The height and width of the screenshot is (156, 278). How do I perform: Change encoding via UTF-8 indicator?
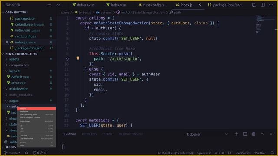219,153
